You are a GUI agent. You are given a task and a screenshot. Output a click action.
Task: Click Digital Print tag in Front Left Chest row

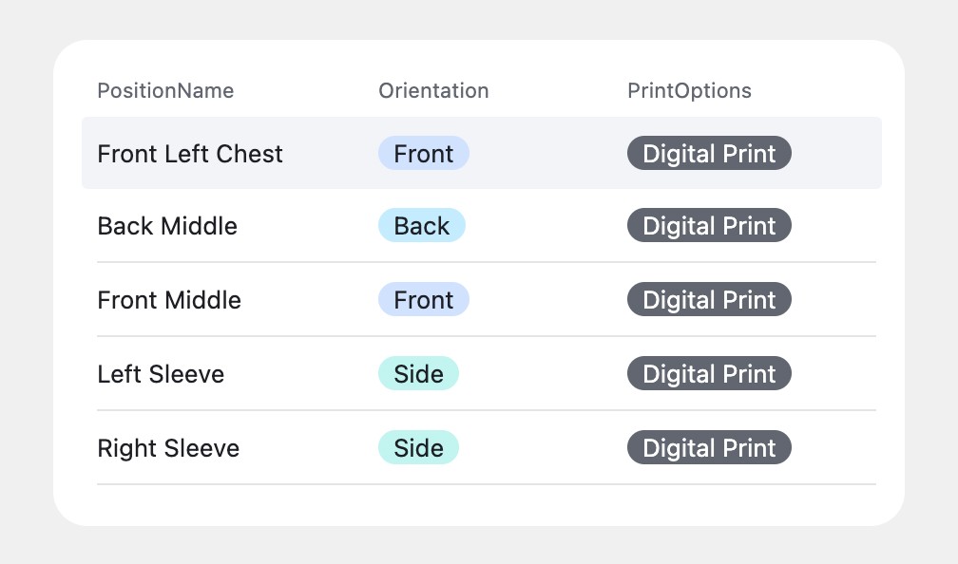click(709, 153)
